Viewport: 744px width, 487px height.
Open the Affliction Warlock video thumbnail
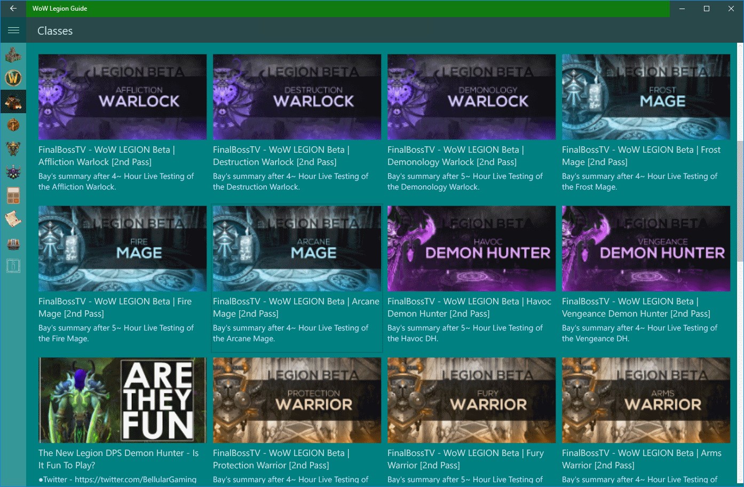pyautogui.click(x=122, y=97)
